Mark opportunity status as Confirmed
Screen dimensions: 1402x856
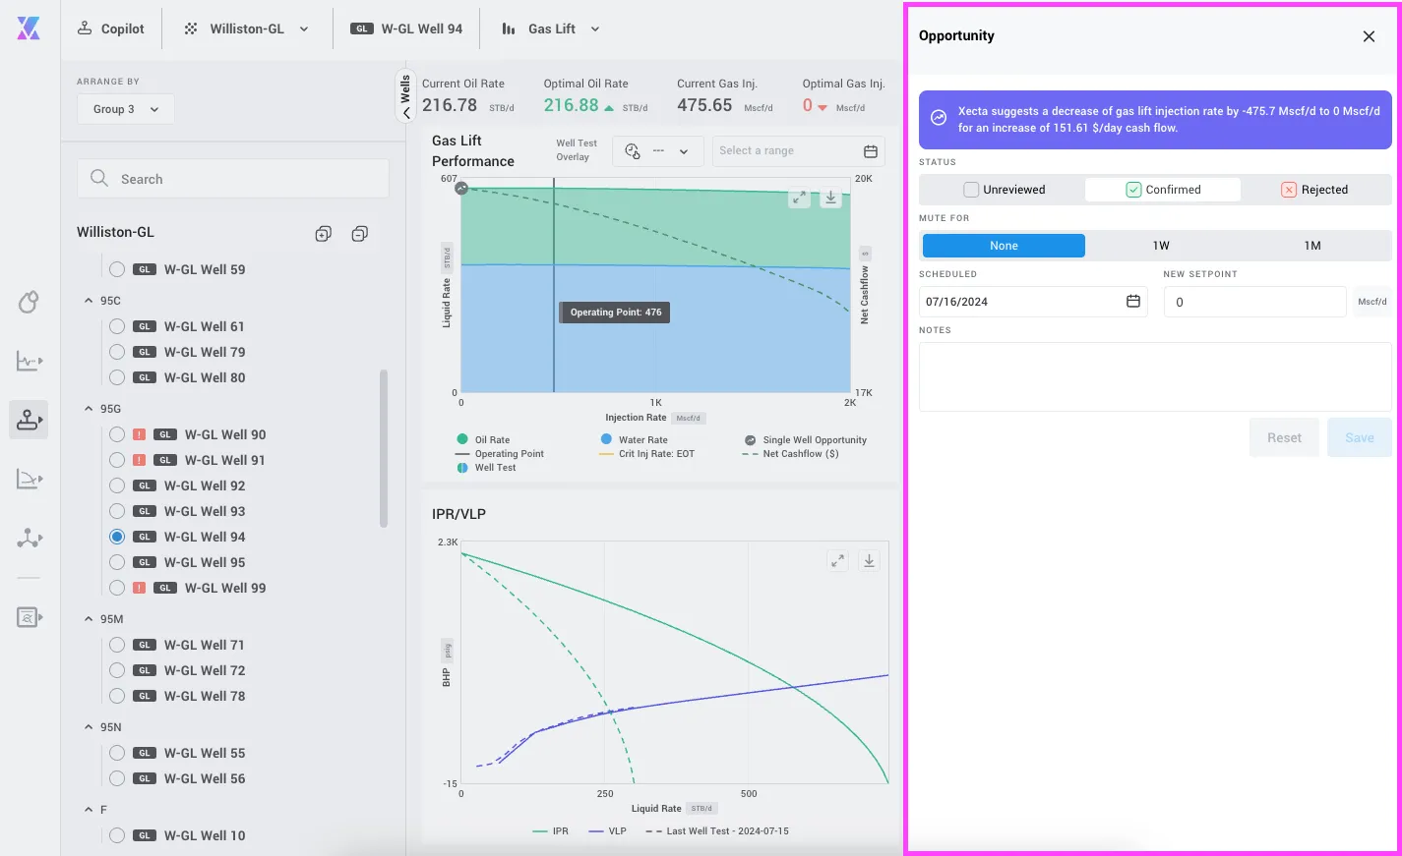coord(1163,190)
